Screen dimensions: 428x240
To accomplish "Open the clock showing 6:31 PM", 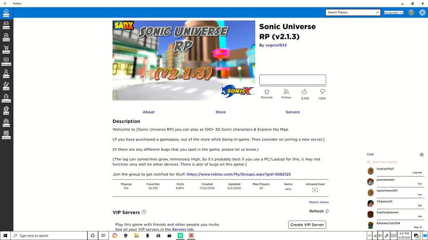I will 404,236.
